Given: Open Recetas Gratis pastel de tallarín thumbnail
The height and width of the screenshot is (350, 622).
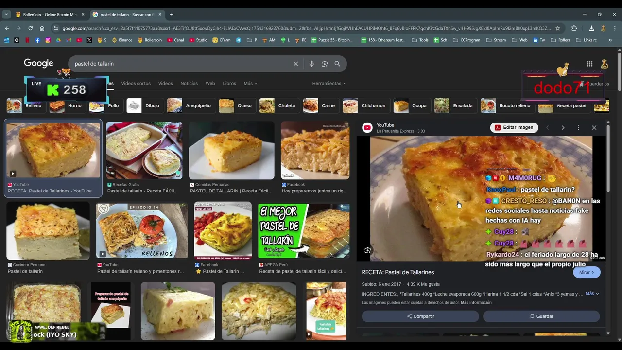Looking at the screenshot, I should coord(144,150).
